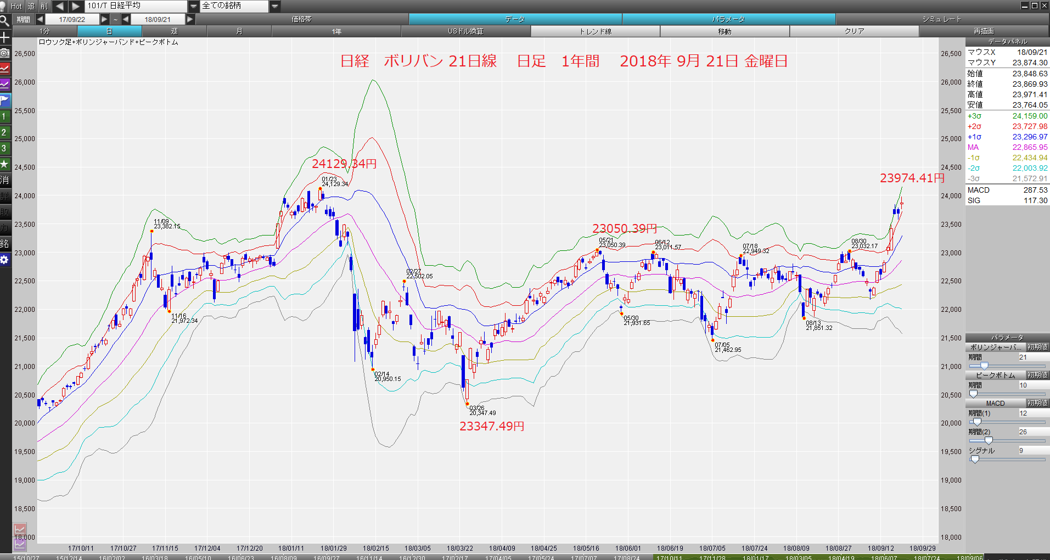Click the 削 (delete) button
Screen dimensions: 1050x560
pos(44,6)
